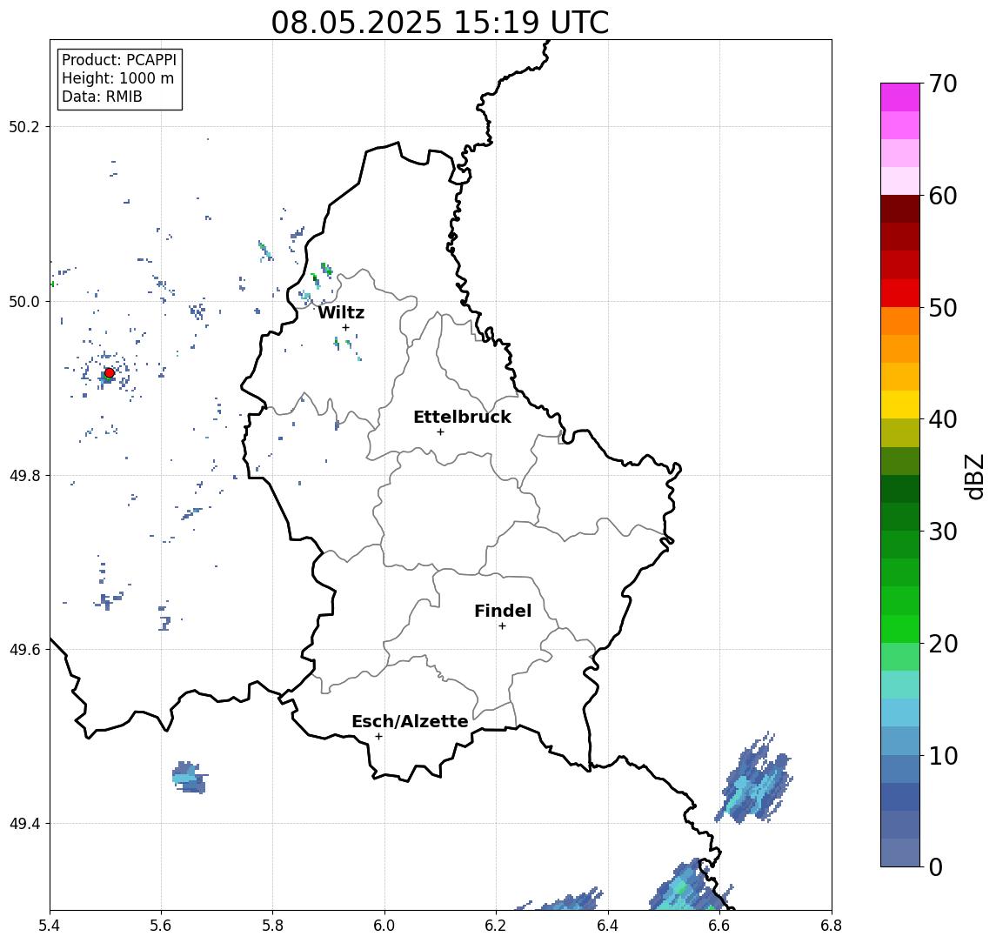Viewport: 996px width, 943px height.
Task: Click the latitude 50.0 axis label
Action: coord(24,301)
